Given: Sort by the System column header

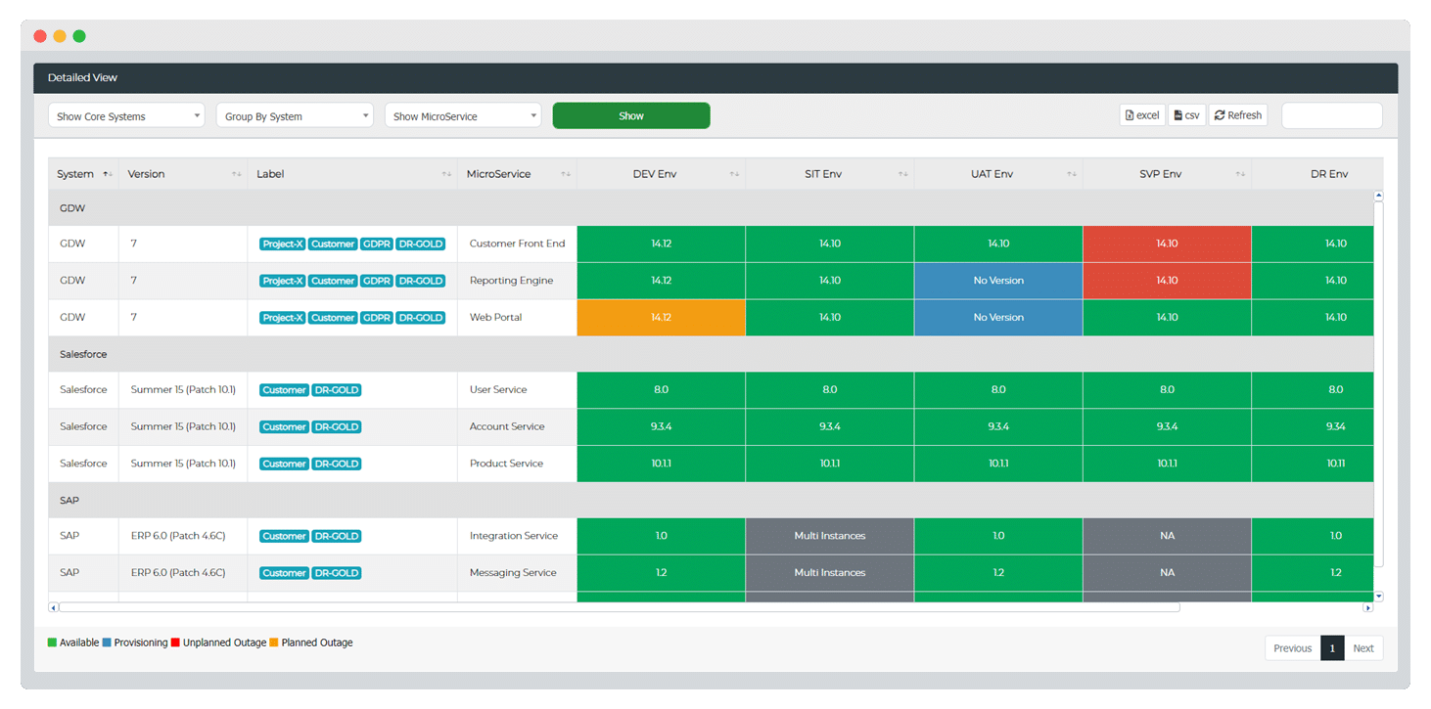Looking at the screenshot, I should click(x=84, y=174).
